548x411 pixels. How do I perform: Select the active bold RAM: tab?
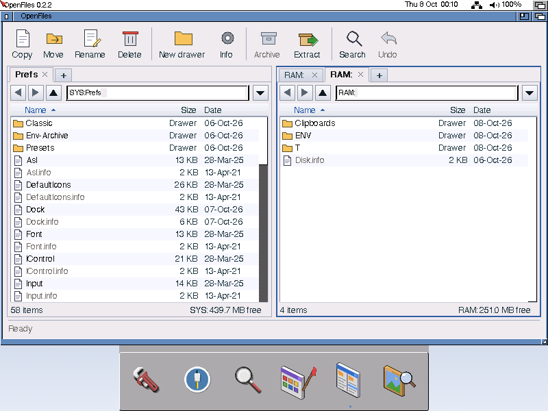click(341, 75)
